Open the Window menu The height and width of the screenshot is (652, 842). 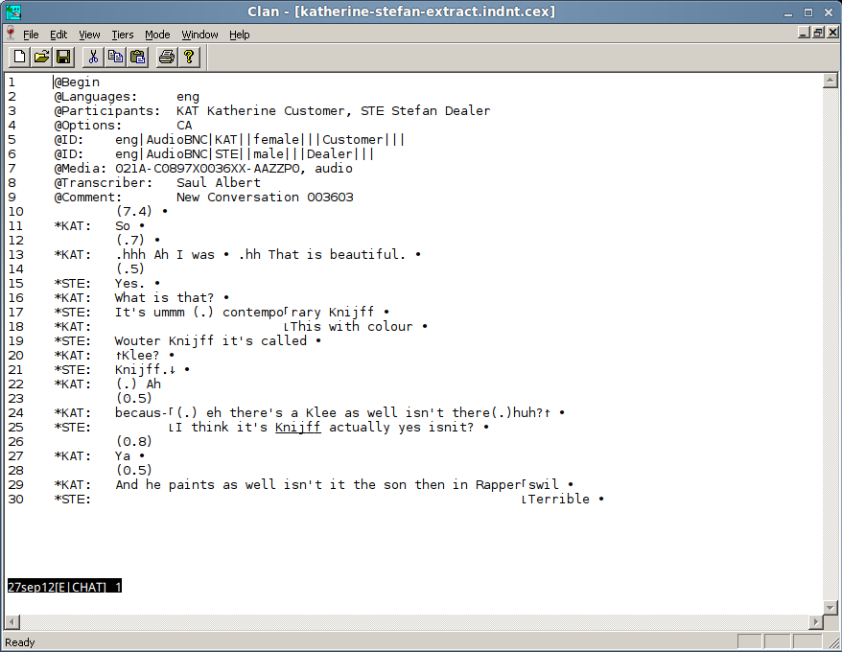(x=199, y=35)
